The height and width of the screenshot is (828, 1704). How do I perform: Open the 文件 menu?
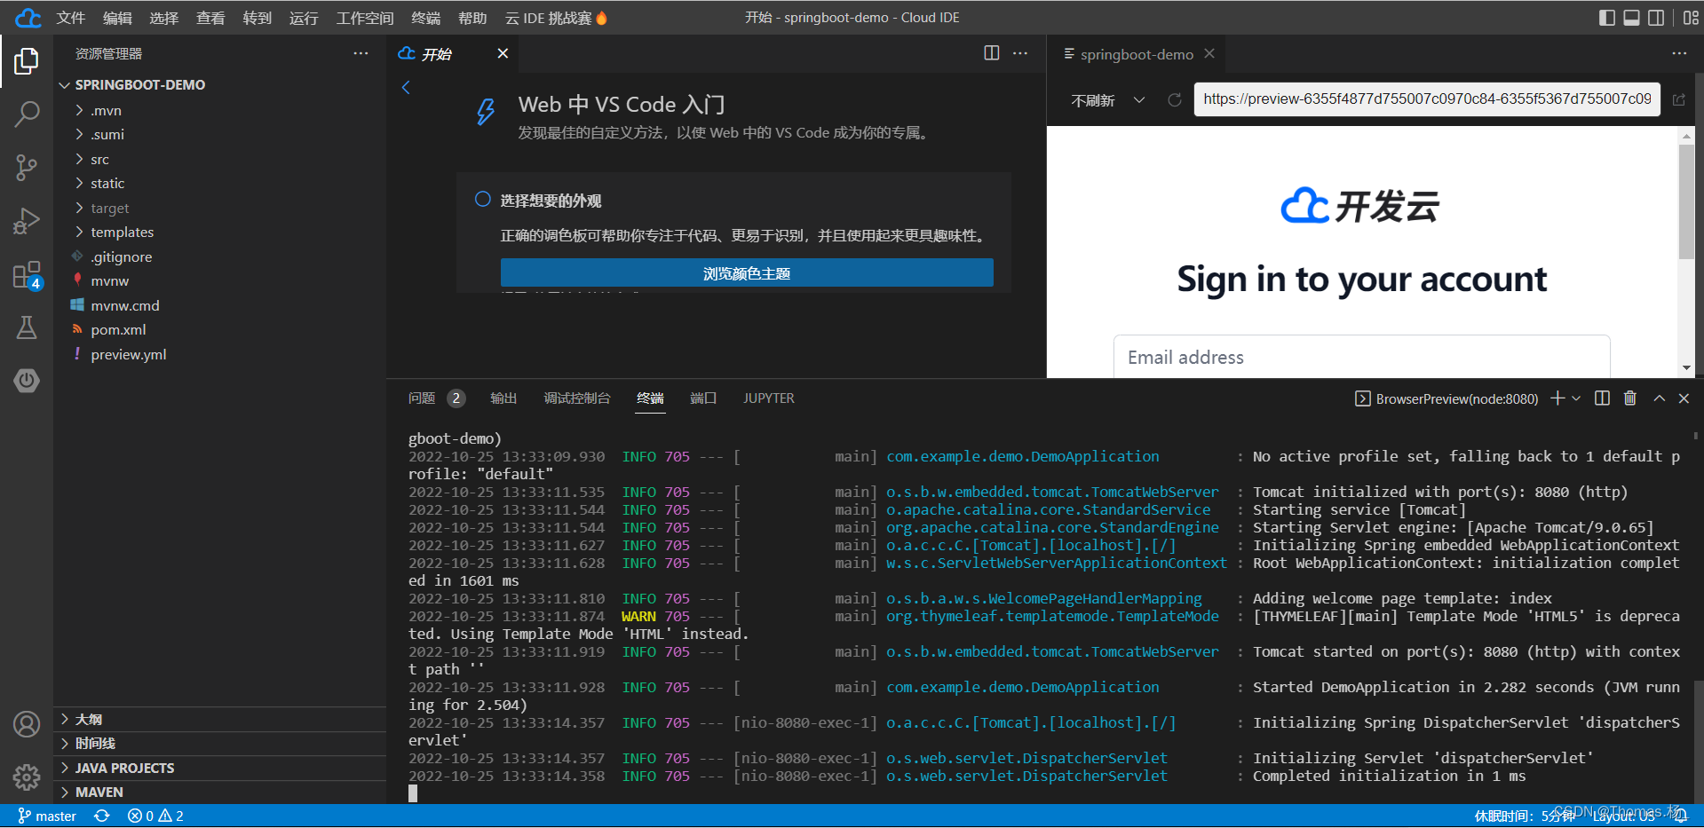point(70,18)
